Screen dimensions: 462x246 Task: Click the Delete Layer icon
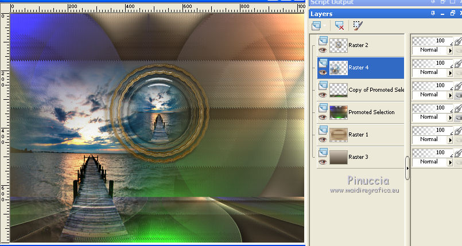point(339,26)
